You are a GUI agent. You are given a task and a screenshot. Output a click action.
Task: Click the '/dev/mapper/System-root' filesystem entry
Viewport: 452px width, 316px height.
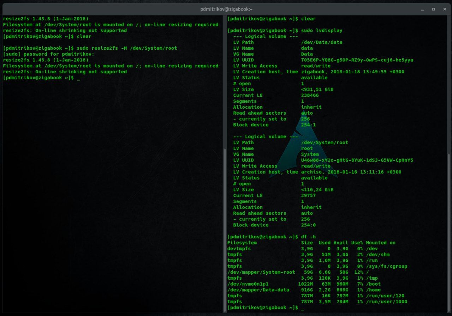point(261,272)
